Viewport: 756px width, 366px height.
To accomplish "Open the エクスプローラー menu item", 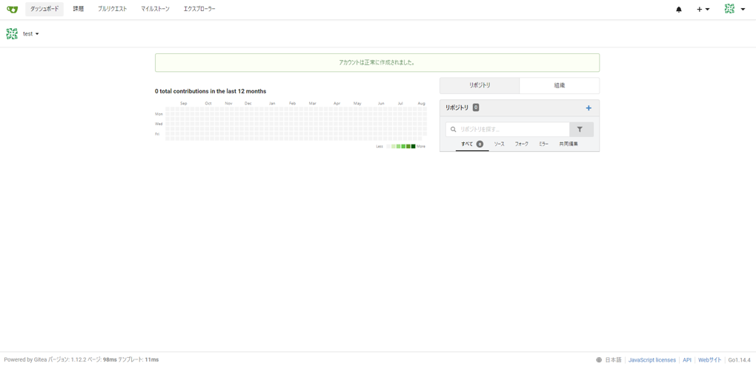I will tap(199, 9).
